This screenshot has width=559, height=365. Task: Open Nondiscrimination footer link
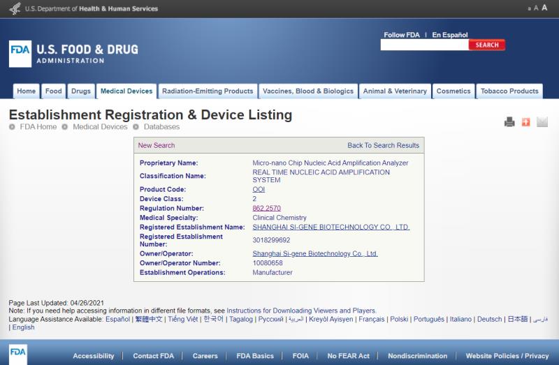[x=417, y=356]
